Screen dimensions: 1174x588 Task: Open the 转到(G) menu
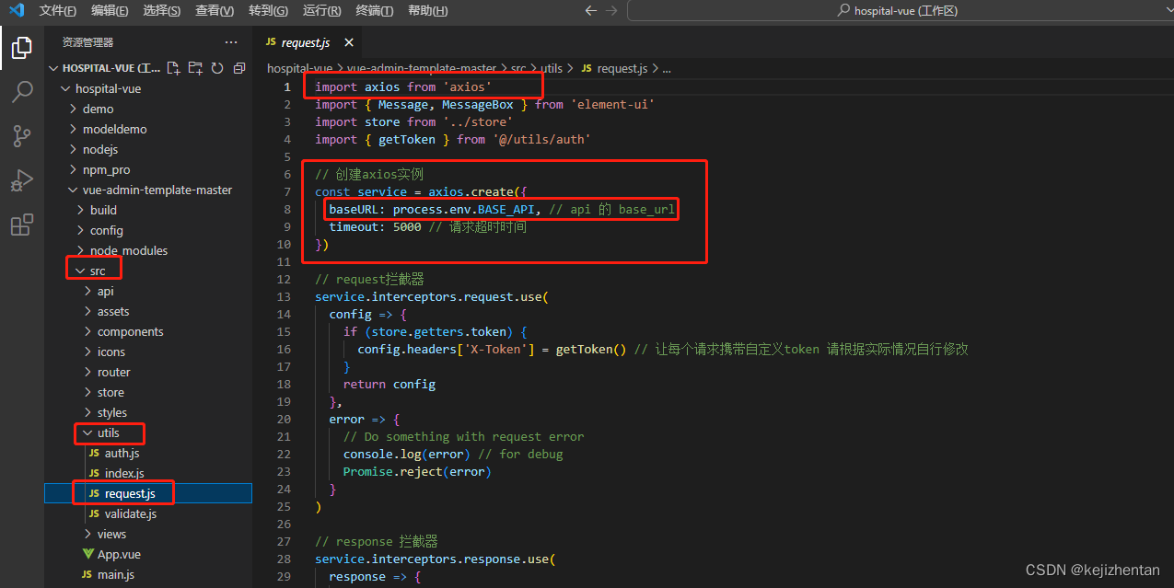pyautogui.click(x=268, y=11)
